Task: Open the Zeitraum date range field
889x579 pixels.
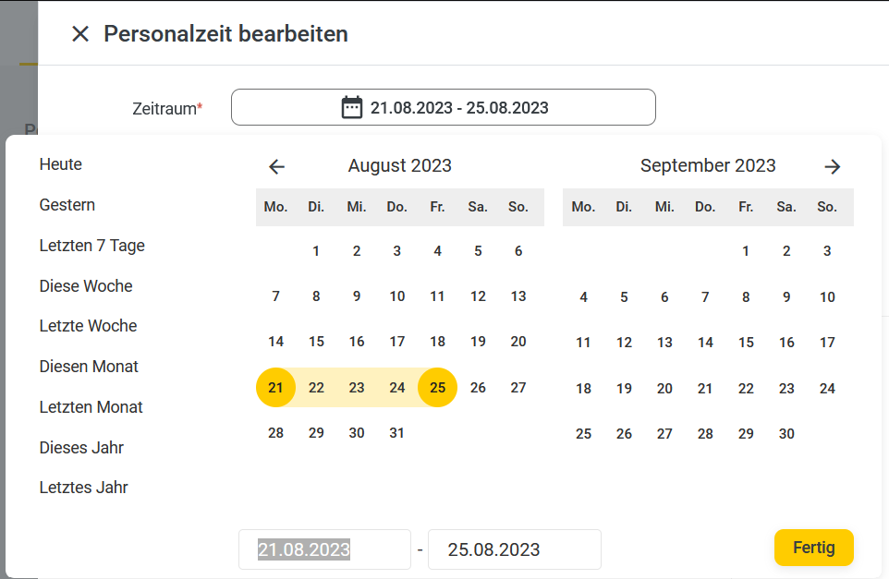Action: click(444, 107)
